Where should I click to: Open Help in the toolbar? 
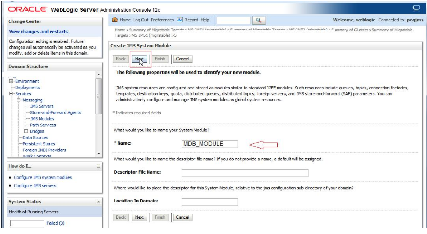[x=205, y=20]
